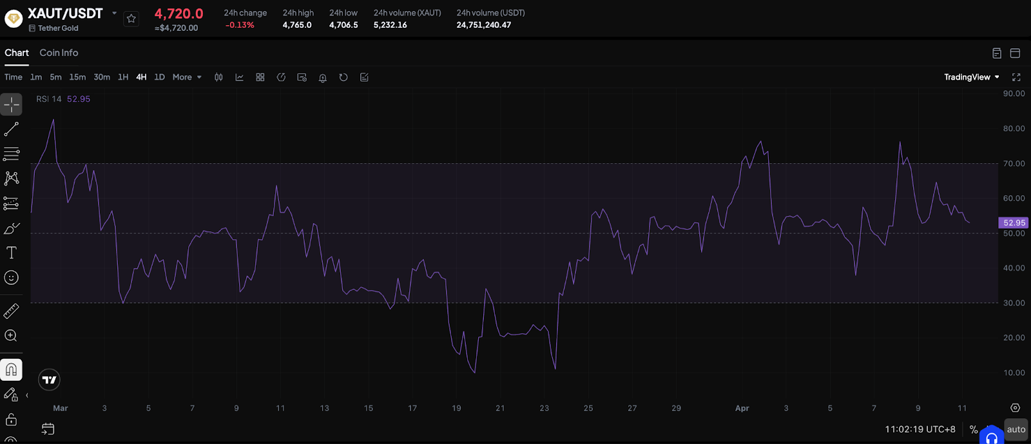The height and width of the screenshot is (444, 1031).
Task: Open the indicators chart icon
Action: tap(239, 77)
